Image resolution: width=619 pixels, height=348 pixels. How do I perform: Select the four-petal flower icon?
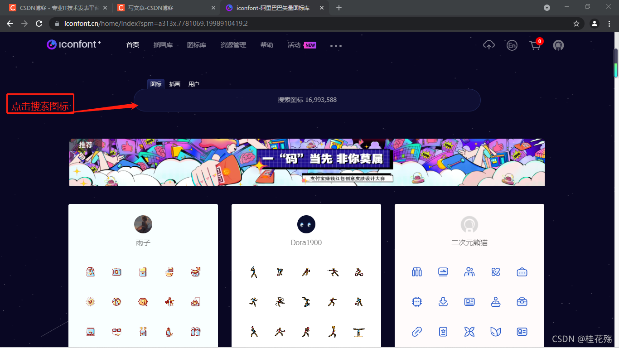click(x=469, y=332)
